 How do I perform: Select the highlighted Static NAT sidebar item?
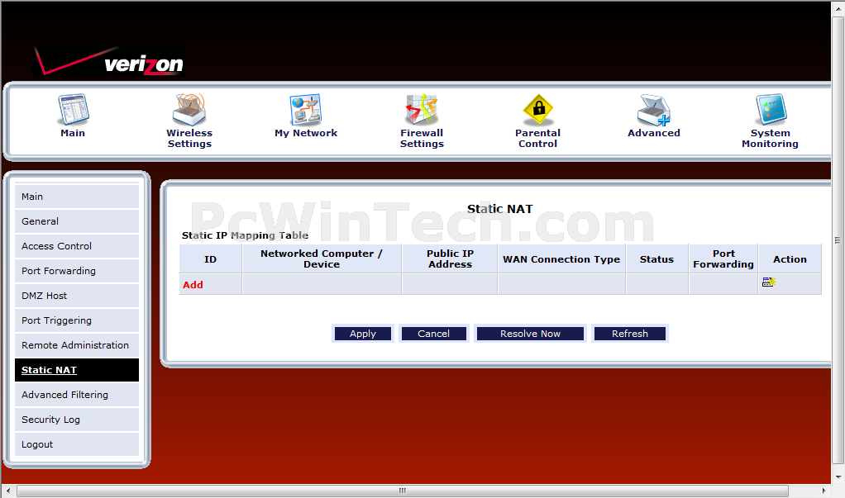(77, 370)
